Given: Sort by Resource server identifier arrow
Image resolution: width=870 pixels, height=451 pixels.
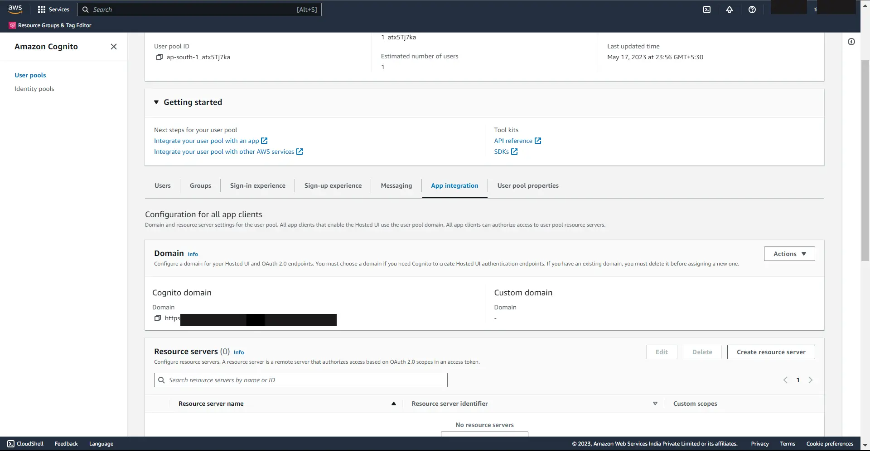Looking at the screenshot, I should [x=655, y=404].
